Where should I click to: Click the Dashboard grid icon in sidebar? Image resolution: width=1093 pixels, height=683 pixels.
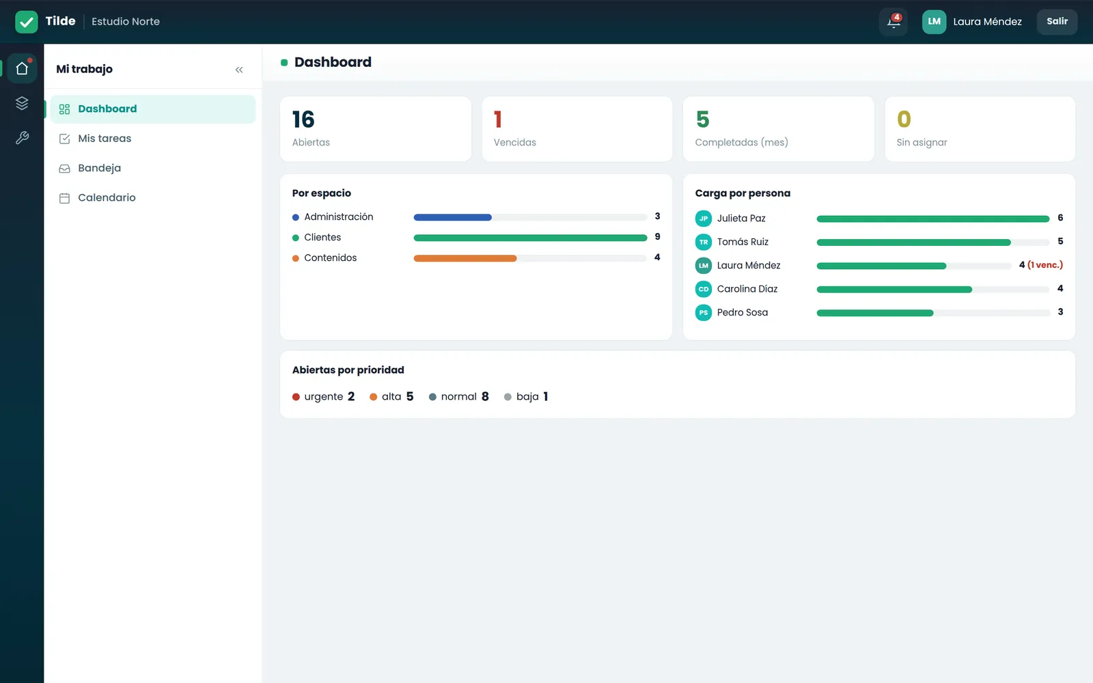pos(65,109)
